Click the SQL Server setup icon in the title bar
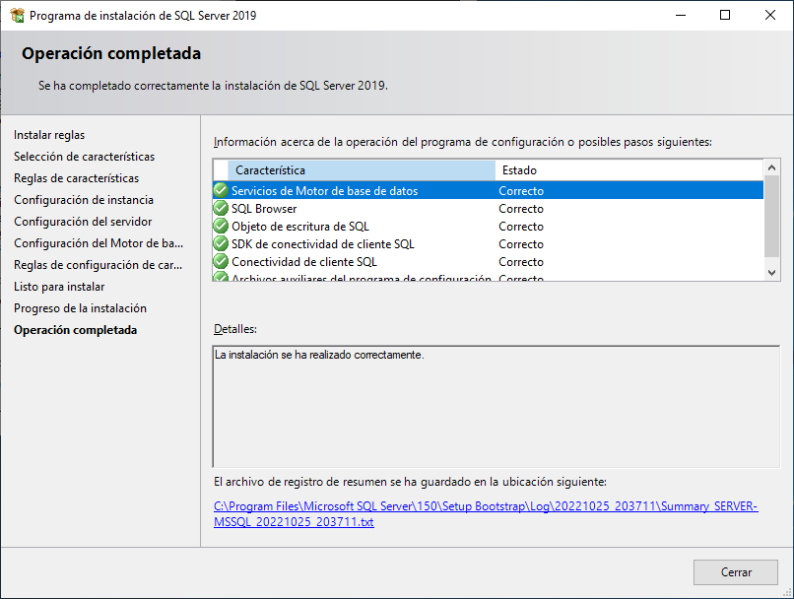This screenshot has width=794, height=599. coord(16,15)
